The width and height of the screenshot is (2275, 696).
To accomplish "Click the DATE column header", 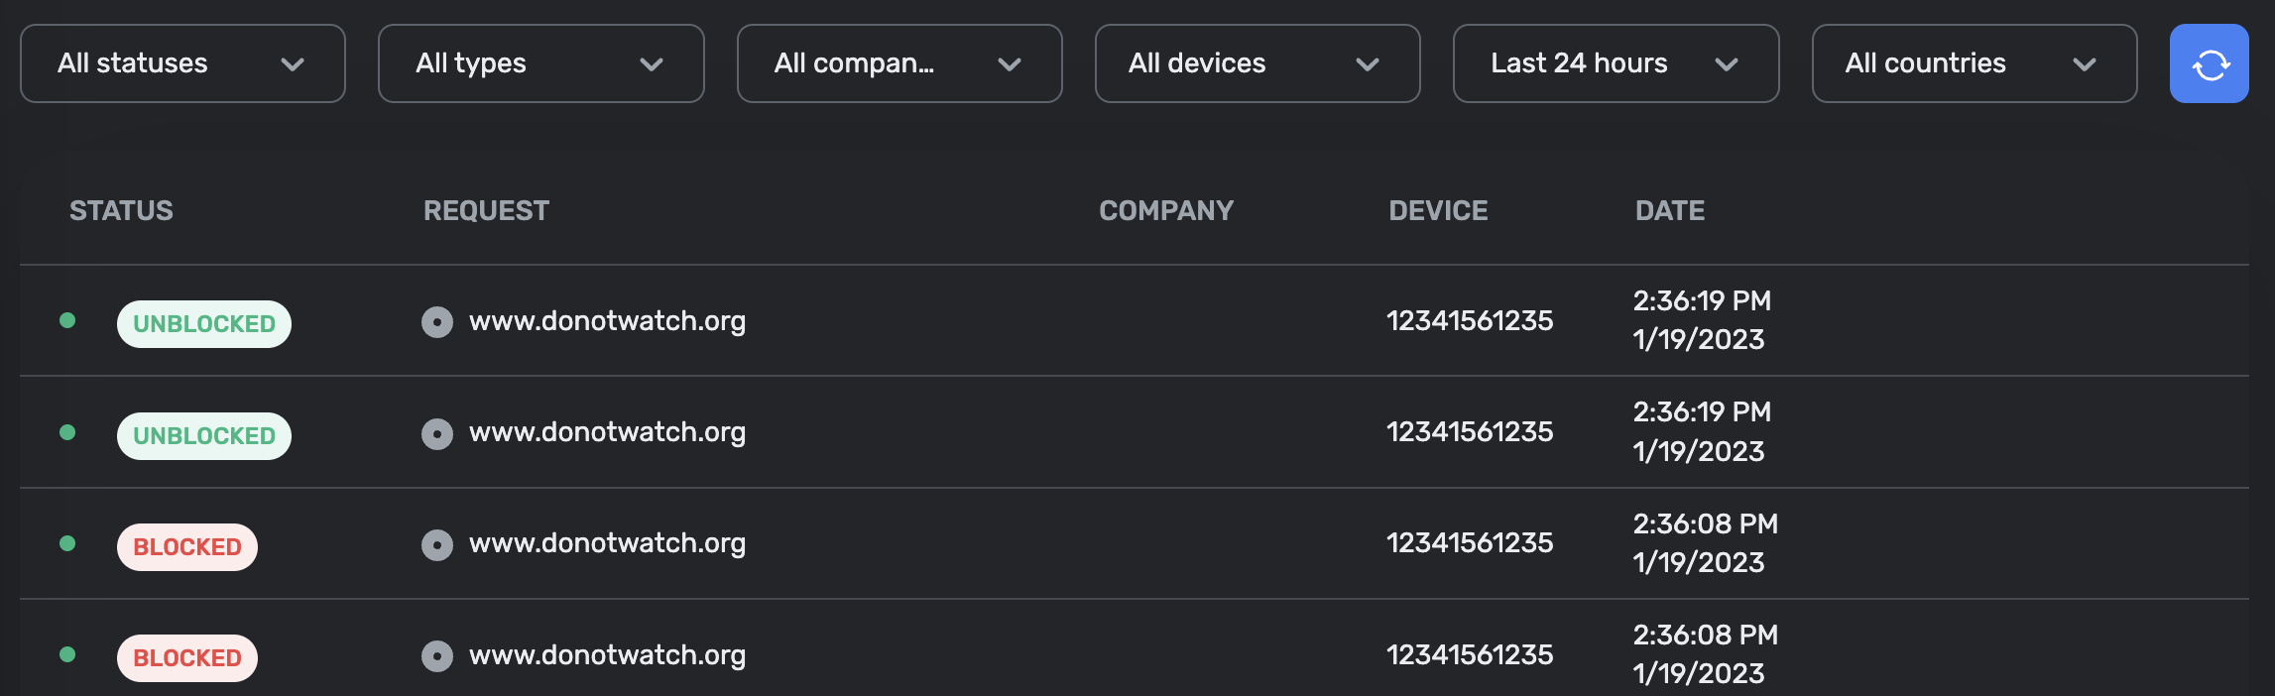I will [1668, 210].
